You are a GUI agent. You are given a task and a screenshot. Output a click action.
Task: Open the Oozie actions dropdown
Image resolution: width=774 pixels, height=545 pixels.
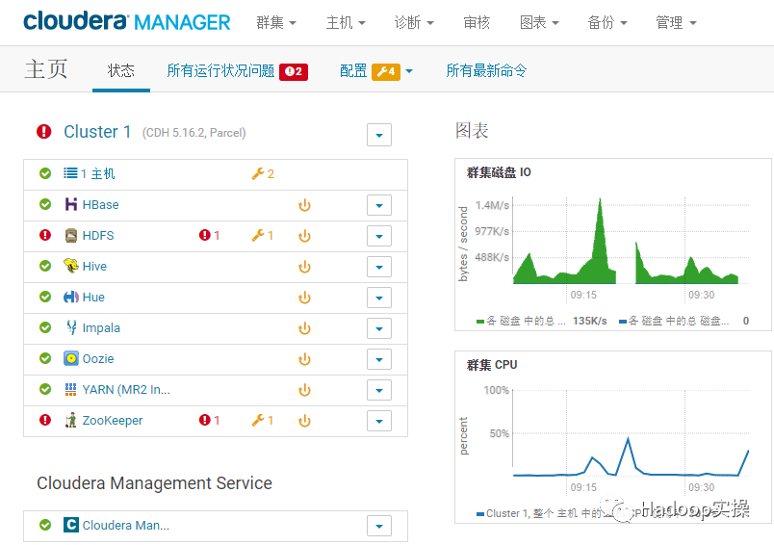point(379,359)
